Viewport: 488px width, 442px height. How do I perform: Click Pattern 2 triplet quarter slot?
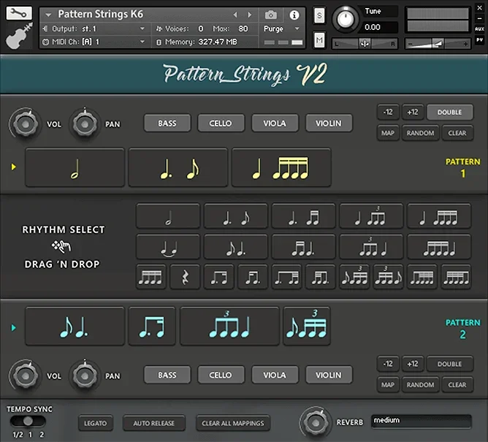point(229,327)
